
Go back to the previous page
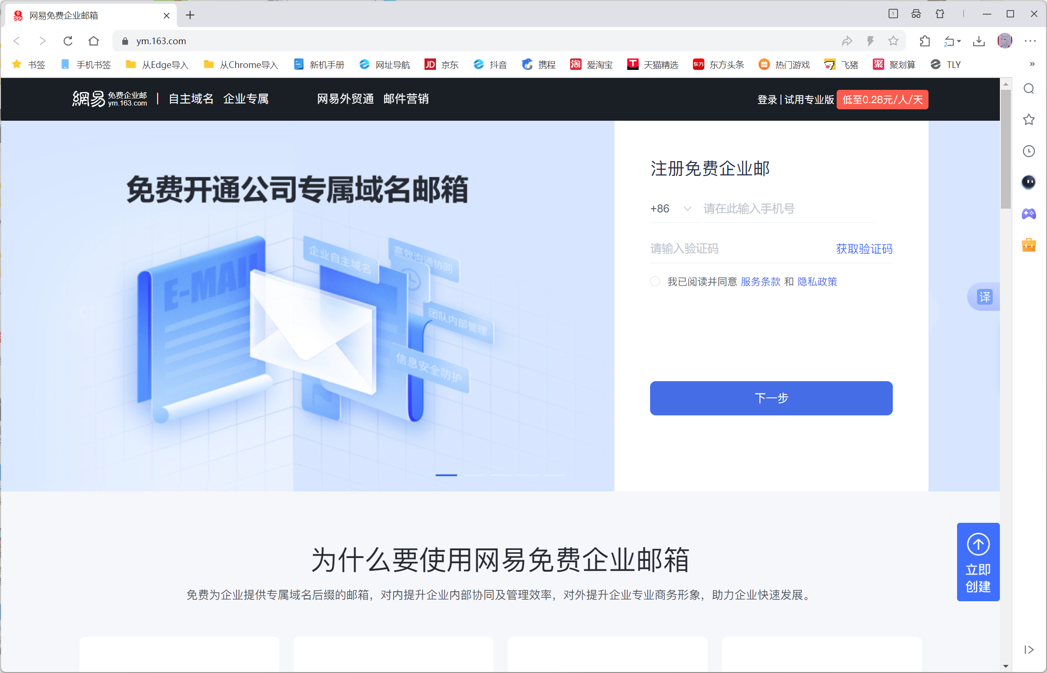click(17, 41)
